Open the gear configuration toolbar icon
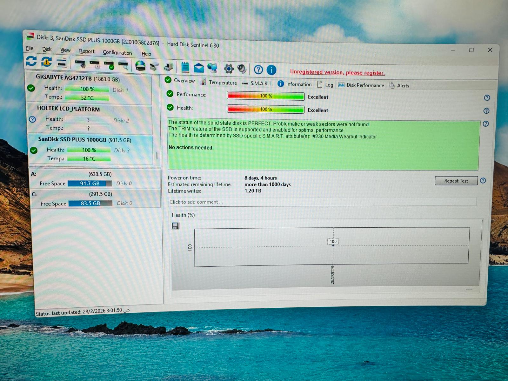Image resolution: width=508 pixels, height=381 pixels. pos(229,69)
